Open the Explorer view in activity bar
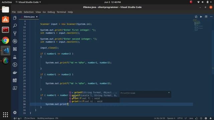Image resolution: width=214 pixels, height=120 pixels. click(15, 18)
